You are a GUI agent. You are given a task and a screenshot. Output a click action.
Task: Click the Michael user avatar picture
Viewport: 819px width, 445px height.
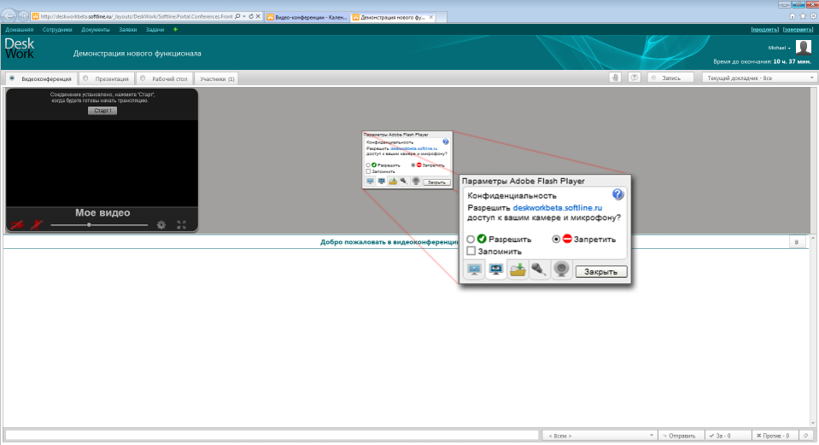[x=804, y=48]
